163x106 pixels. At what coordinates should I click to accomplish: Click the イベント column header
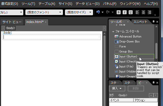coord(121,100)
